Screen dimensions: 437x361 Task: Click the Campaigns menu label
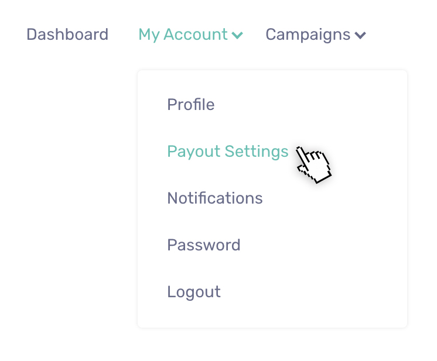308,35
